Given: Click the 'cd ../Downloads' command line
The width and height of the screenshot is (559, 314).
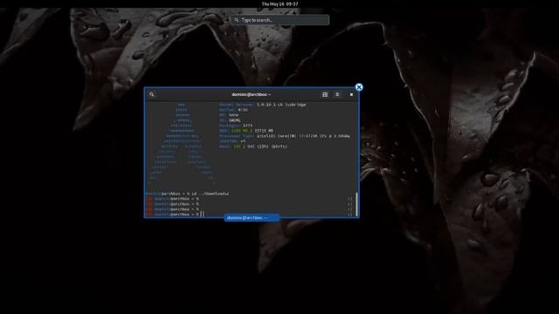Looking at the screenshot, I should (187, 194).
